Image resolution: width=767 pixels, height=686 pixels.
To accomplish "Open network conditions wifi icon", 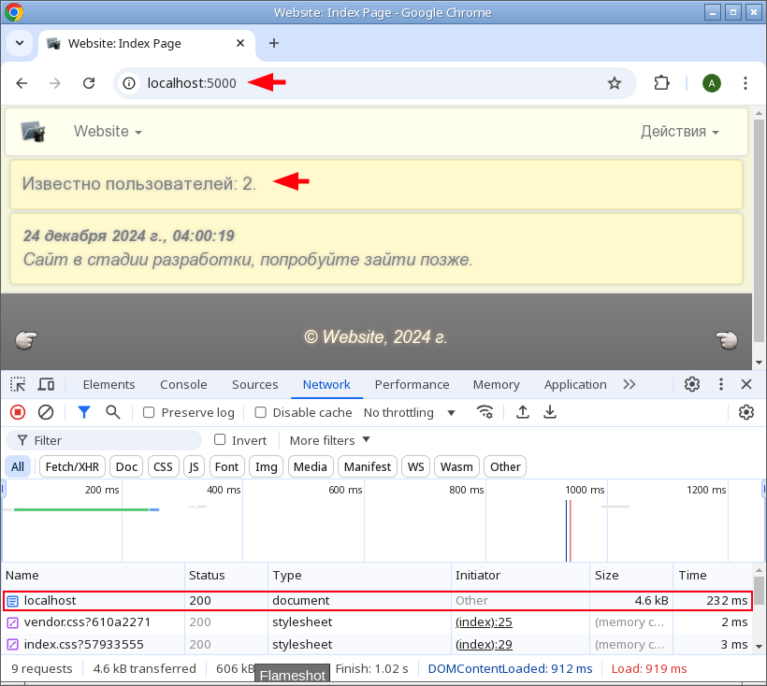I will click(x=485, y=412).
